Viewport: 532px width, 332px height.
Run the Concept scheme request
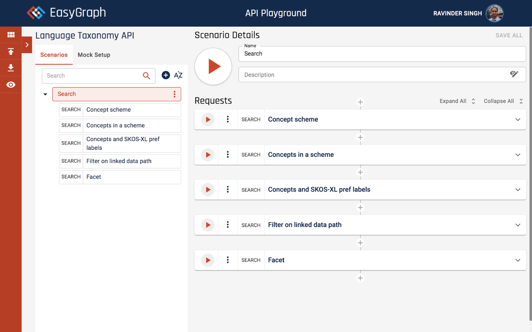tap(208, 120)
